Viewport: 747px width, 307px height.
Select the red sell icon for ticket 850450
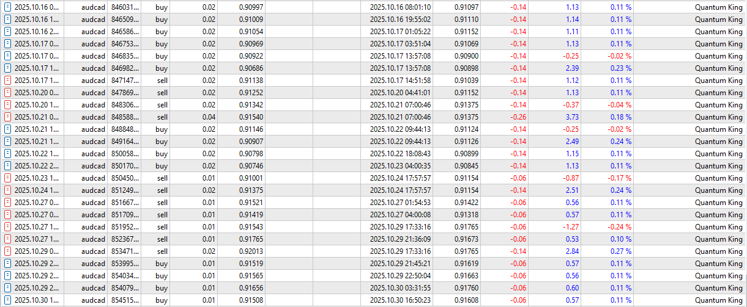[x=7, y=178]
